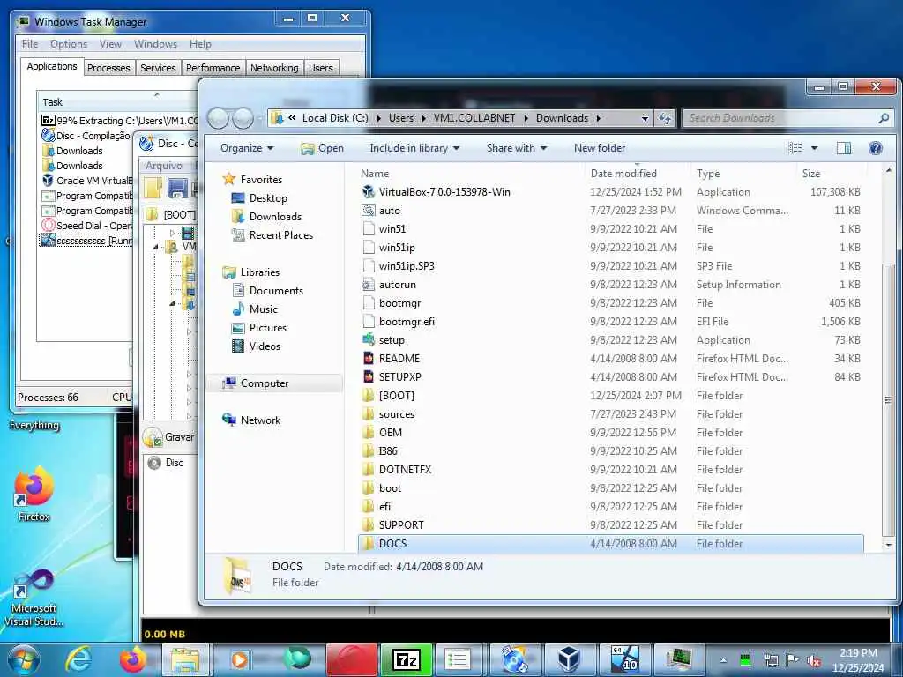Open the view options dropdown arrow

click(x=814, y=148)
